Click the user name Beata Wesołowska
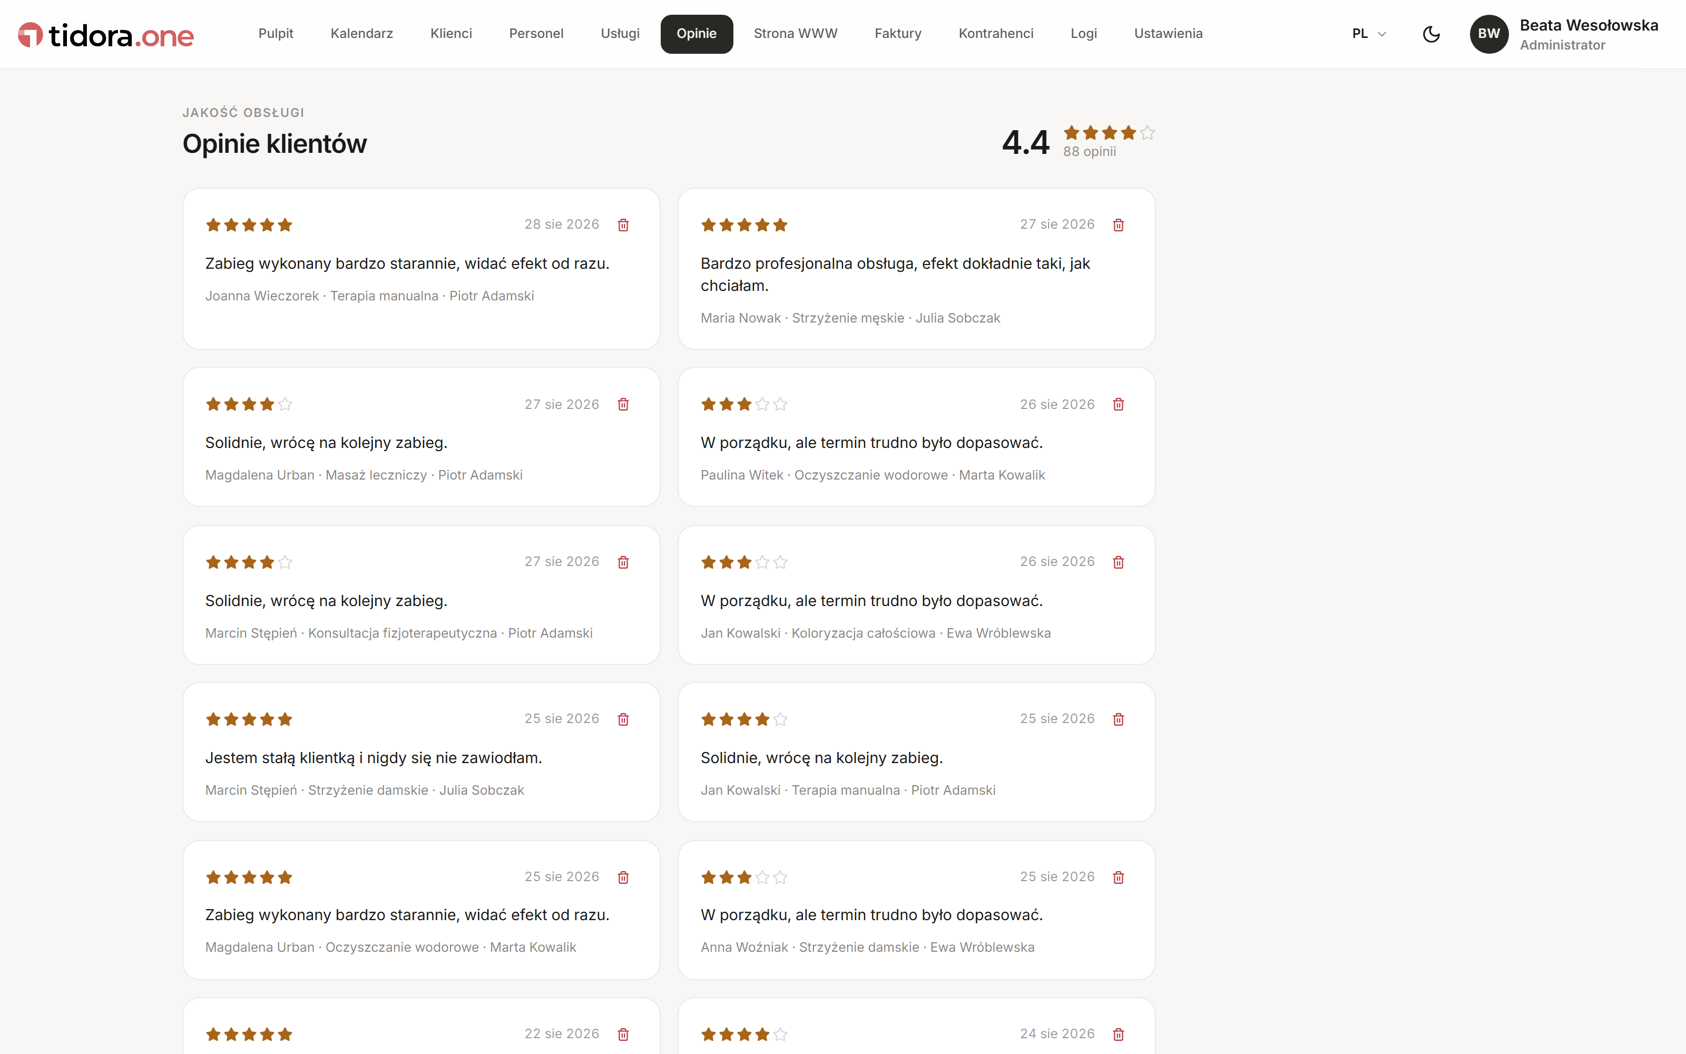The image size is (1686, 1054). [x=1589, y=26]
